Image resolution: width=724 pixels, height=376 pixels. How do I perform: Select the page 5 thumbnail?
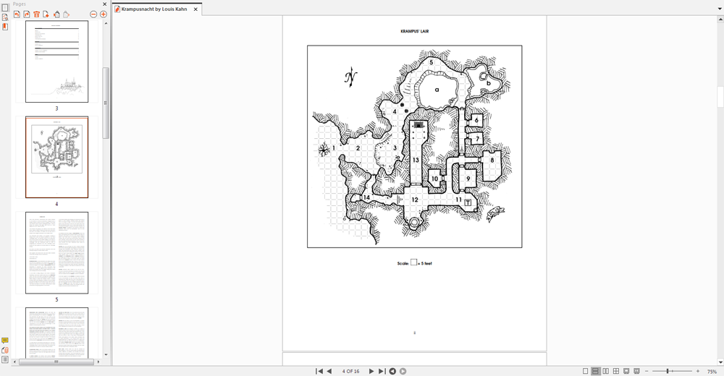[56, 252]
